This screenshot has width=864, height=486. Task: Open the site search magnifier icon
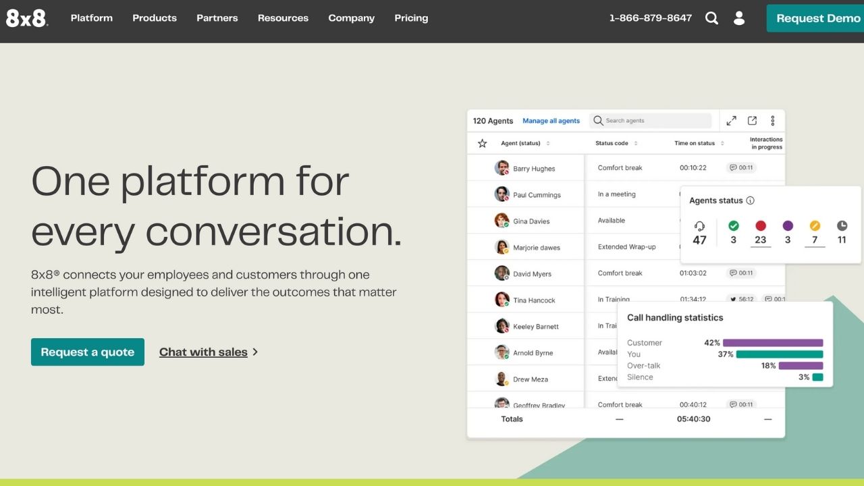point(711,18)
